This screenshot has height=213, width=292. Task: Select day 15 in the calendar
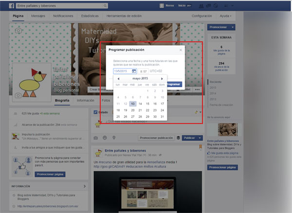(x=147, y=104)
